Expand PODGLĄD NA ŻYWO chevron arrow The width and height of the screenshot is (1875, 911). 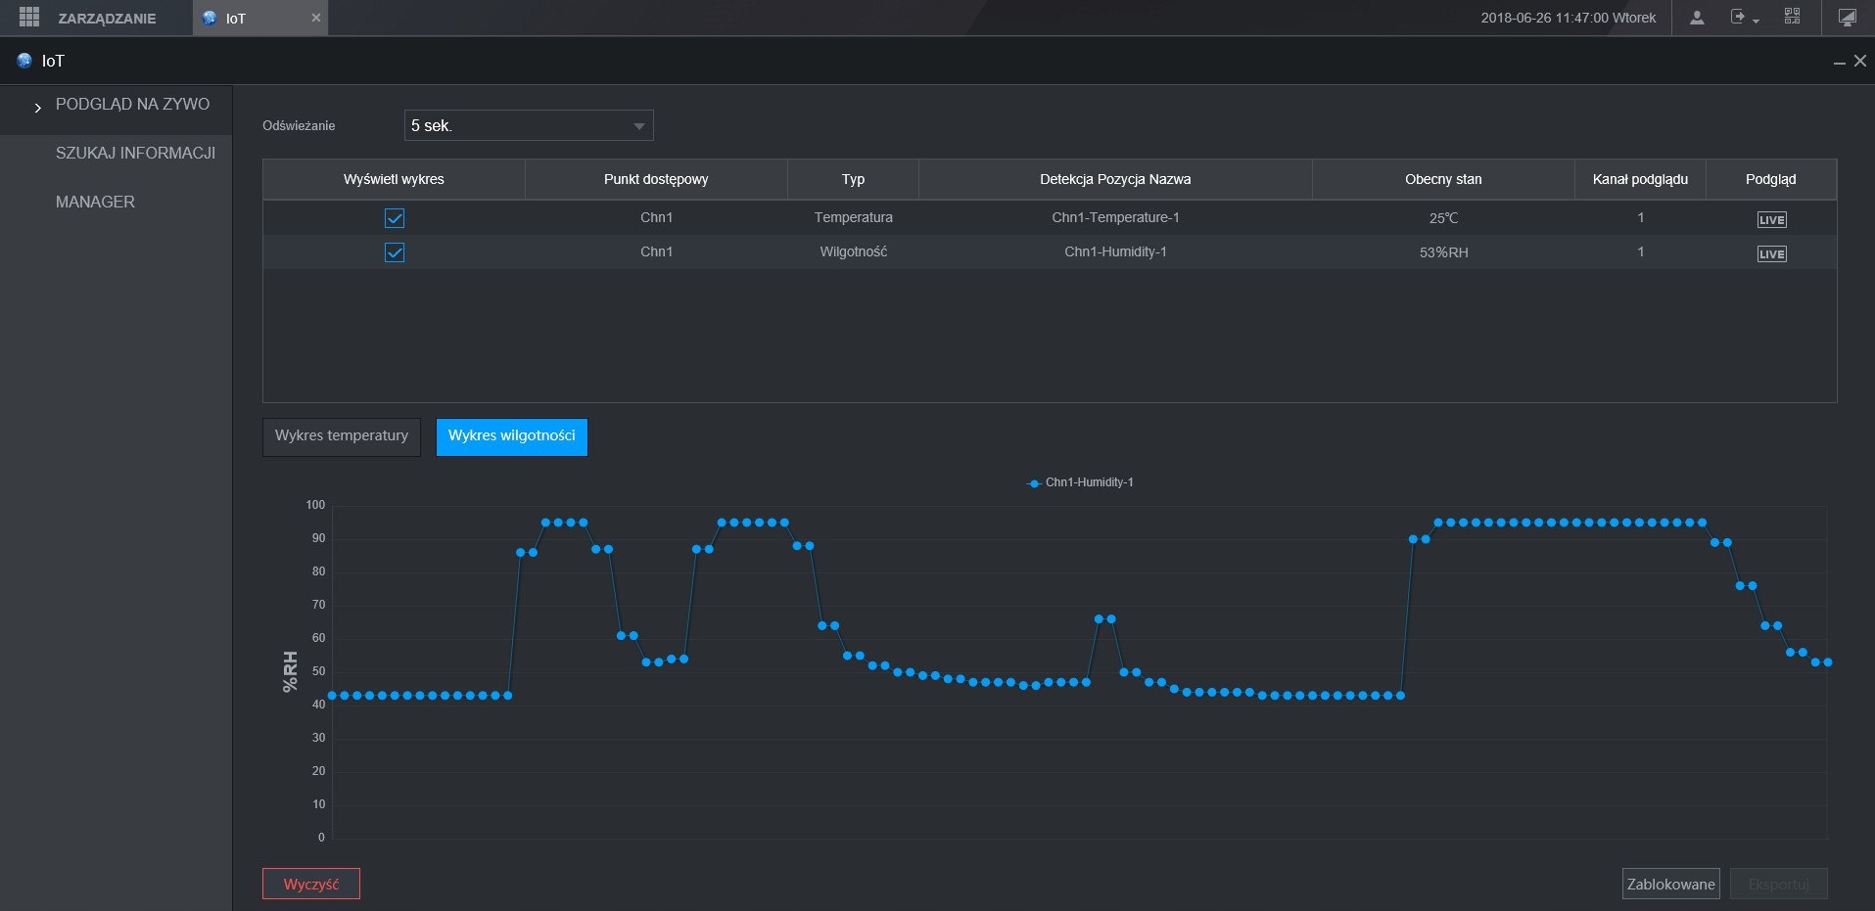click(x=37, y=108)
